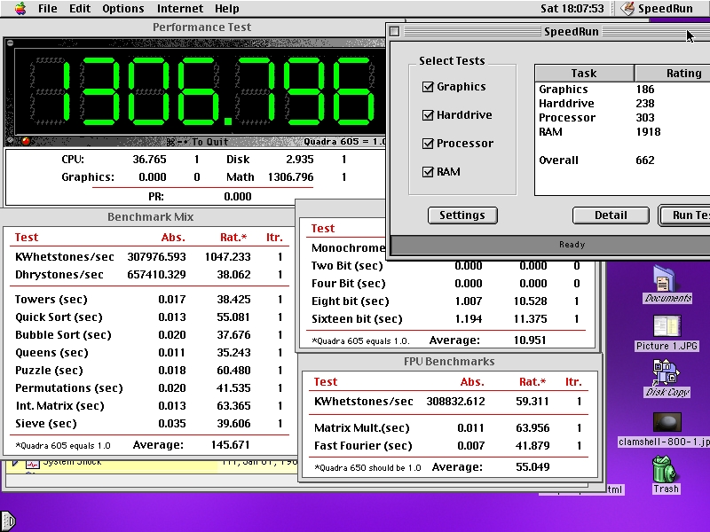
Task: Click the Graphics rating 186
Action: click(x=645, y=90)
